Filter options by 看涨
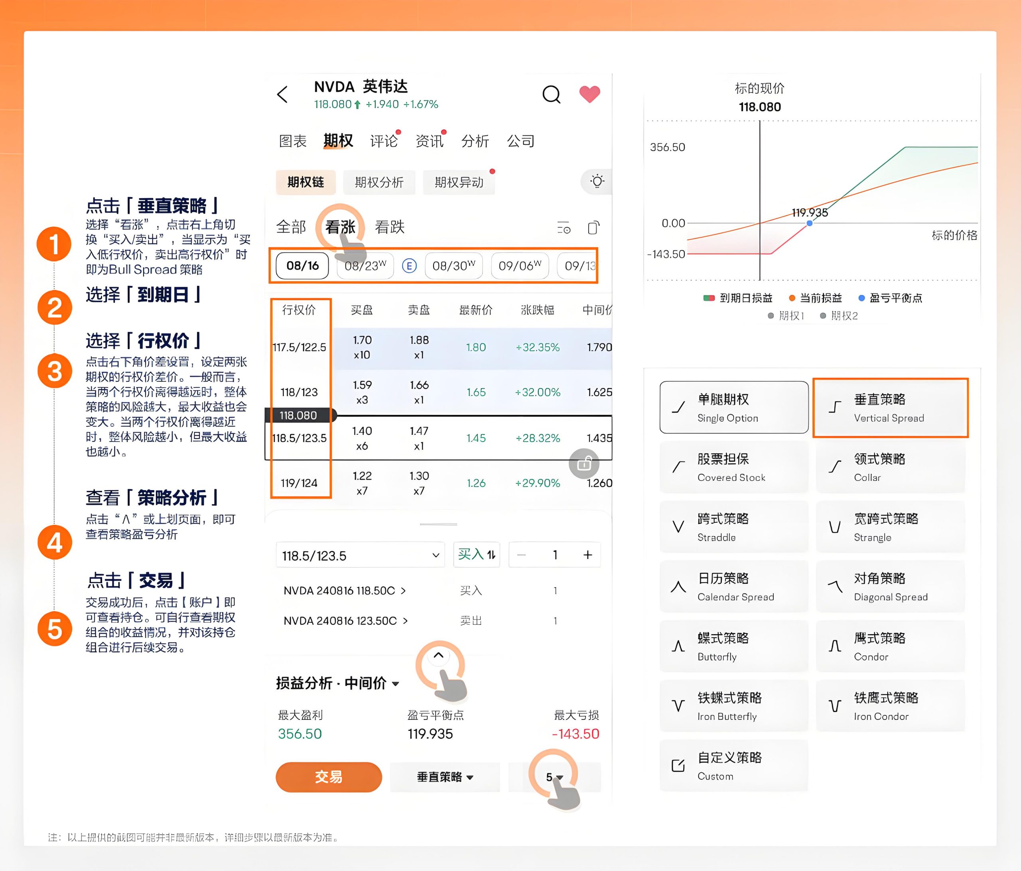This screenshot has height=871, width=1021. (x=341, y=227)
